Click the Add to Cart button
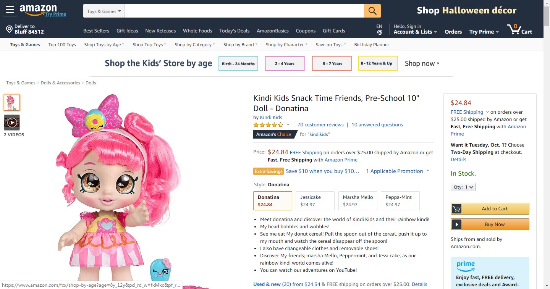 490,209
